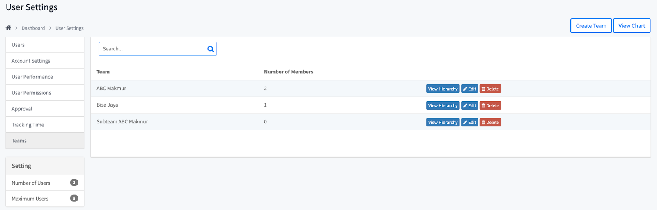Viewport: 657px width, 210px height.
Task: Select Approval in the sidebar
Action: [x=45, y=109]
